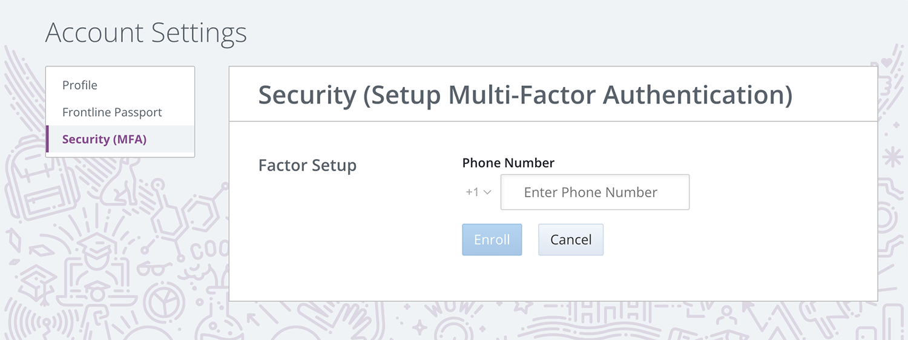
Task: Click the Enroll button
Action: coord(492,240)
